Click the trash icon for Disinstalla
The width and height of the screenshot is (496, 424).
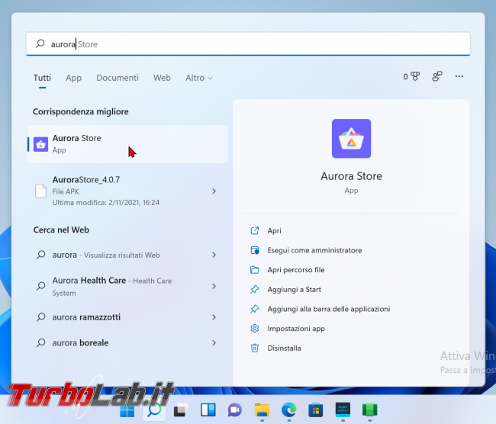pyautogui.click(x=255, y=348)
